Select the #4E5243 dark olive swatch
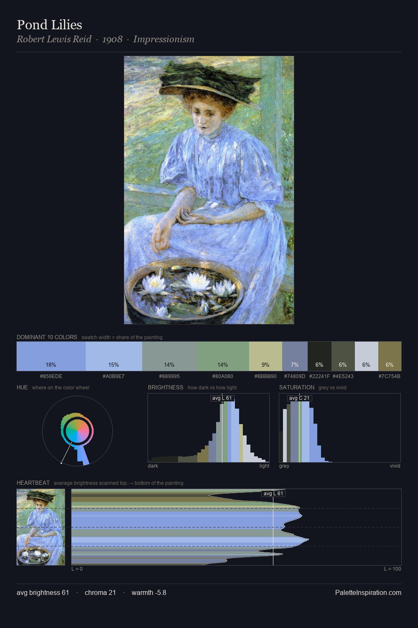This screenshot has height=628, width=418. click(x=343, y=356)
